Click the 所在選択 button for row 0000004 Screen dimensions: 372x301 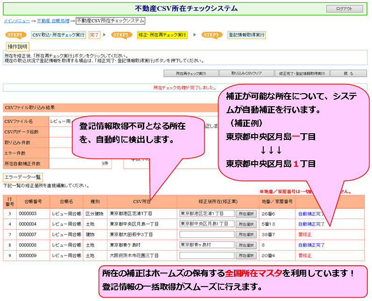(x=246, y=224)
